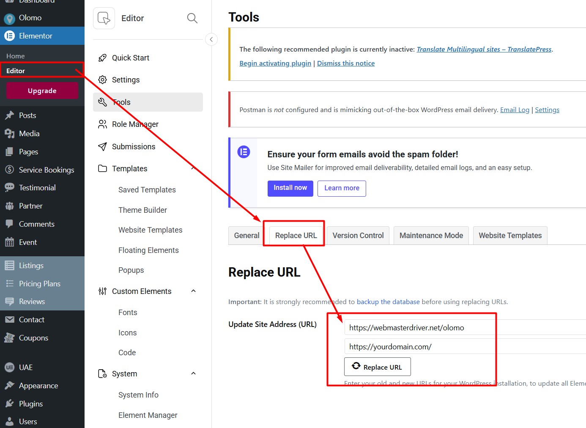Click the Install now button

pyautogui.click(x=290, y=188)
